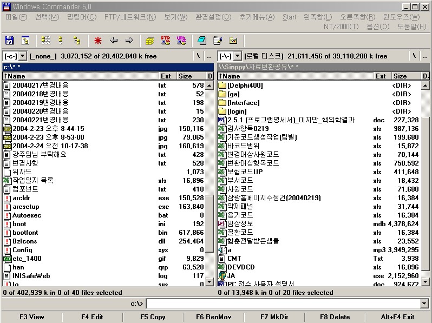Open the 환경설정 menu
The width and height of the screenshot is (432, 323).
coord(213,17)
